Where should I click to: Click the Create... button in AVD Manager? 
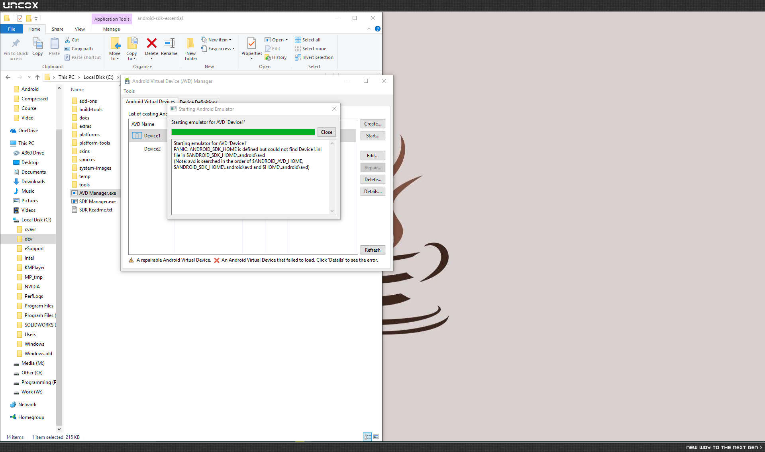point(373,124)
